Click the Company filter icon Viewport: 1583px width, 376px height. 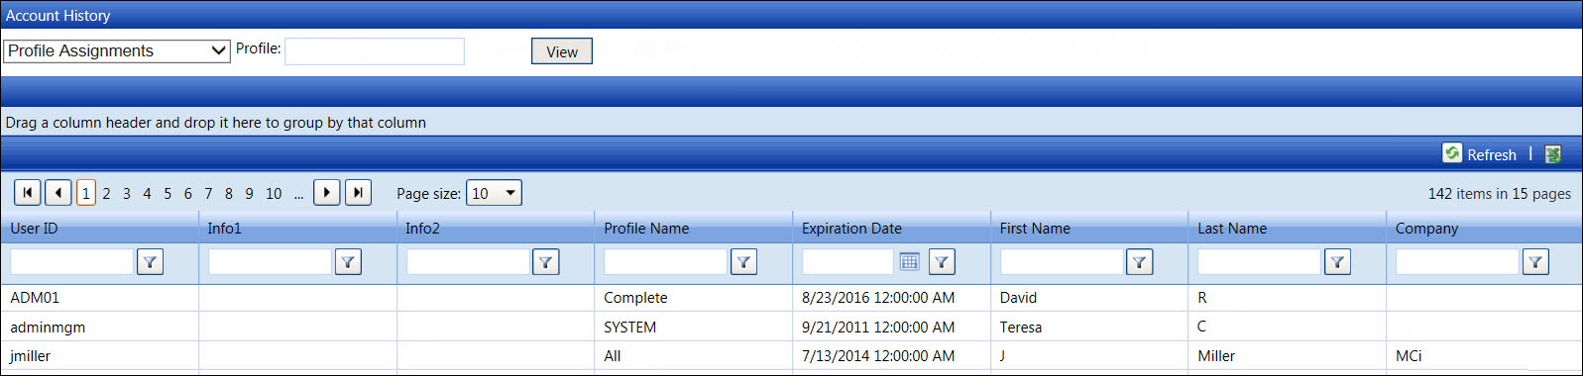point(1535,262)
